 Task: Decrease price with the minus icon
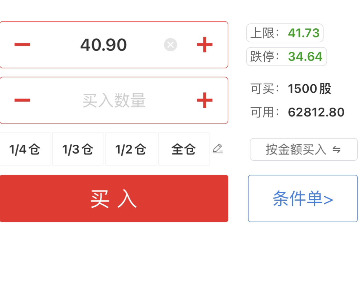(x=22, y=45)
